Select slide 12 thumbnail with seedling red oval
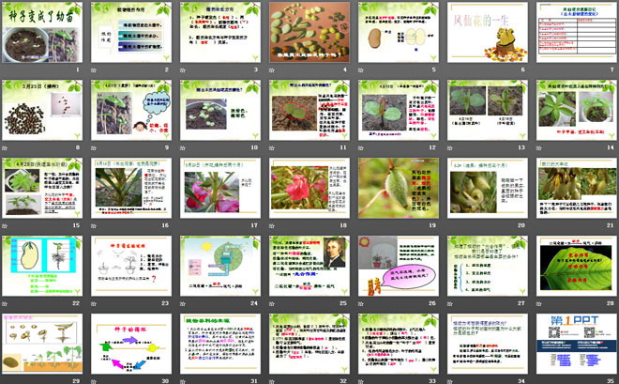Image resolution: width=619 pixels, height=384 pixels. tap(399, 110)
